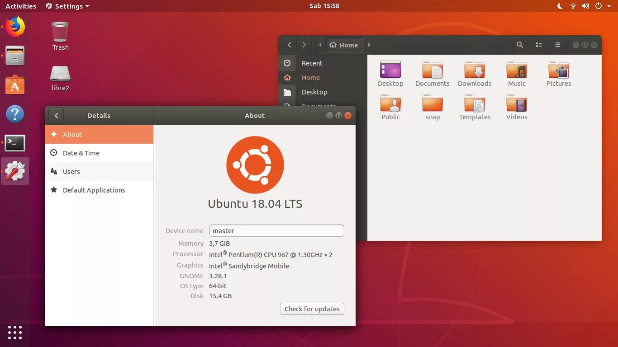Open the hamburger menu in Files

coord(558,45)
